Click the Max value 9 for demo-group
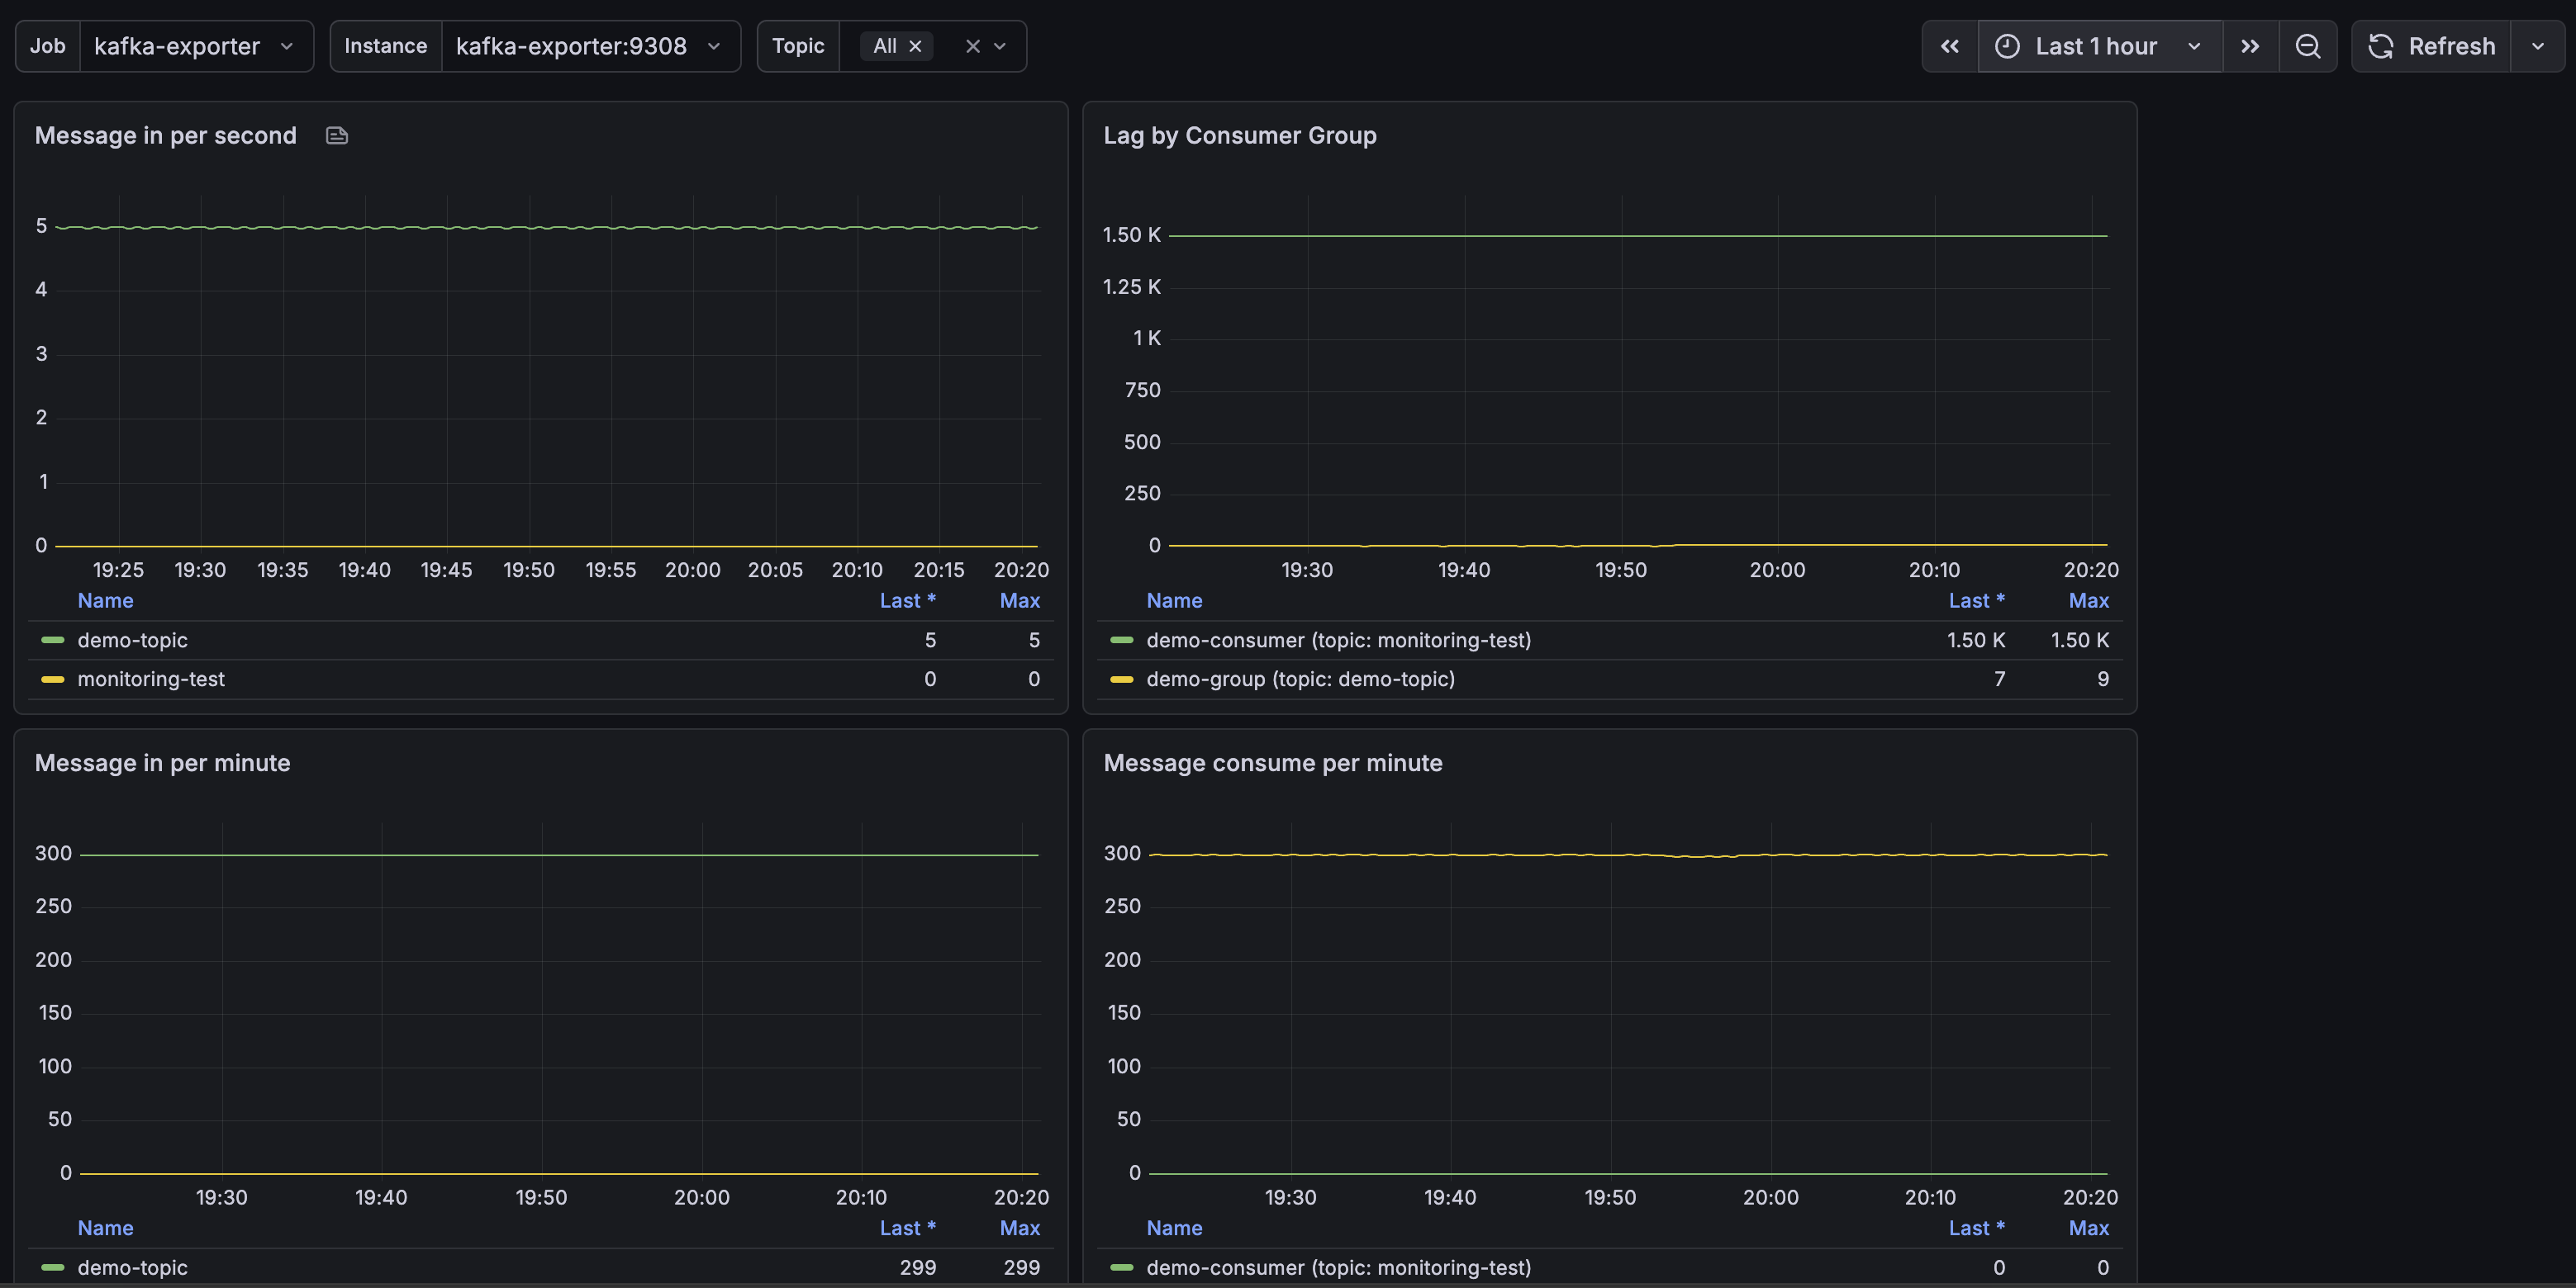 coord(2103,680)
